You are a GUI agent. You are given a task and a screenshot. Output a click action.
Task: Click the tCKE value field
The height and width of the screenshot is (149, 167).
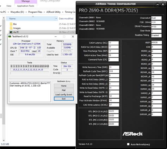point(156,47)
